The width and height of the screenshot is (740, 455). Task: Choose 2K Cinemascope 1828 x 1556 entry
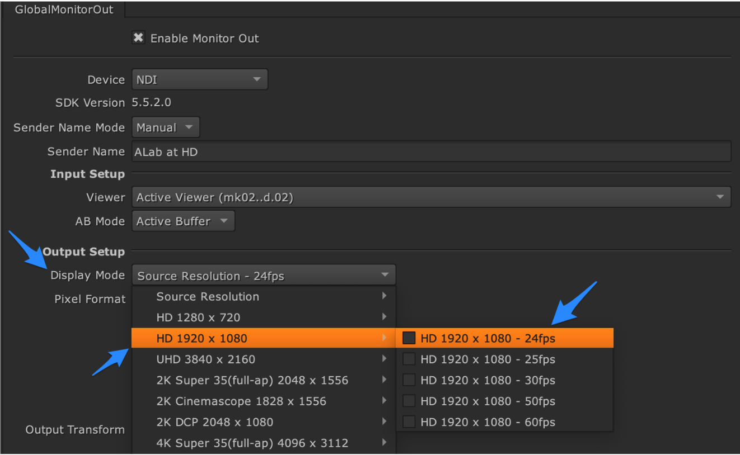point(264,401)
